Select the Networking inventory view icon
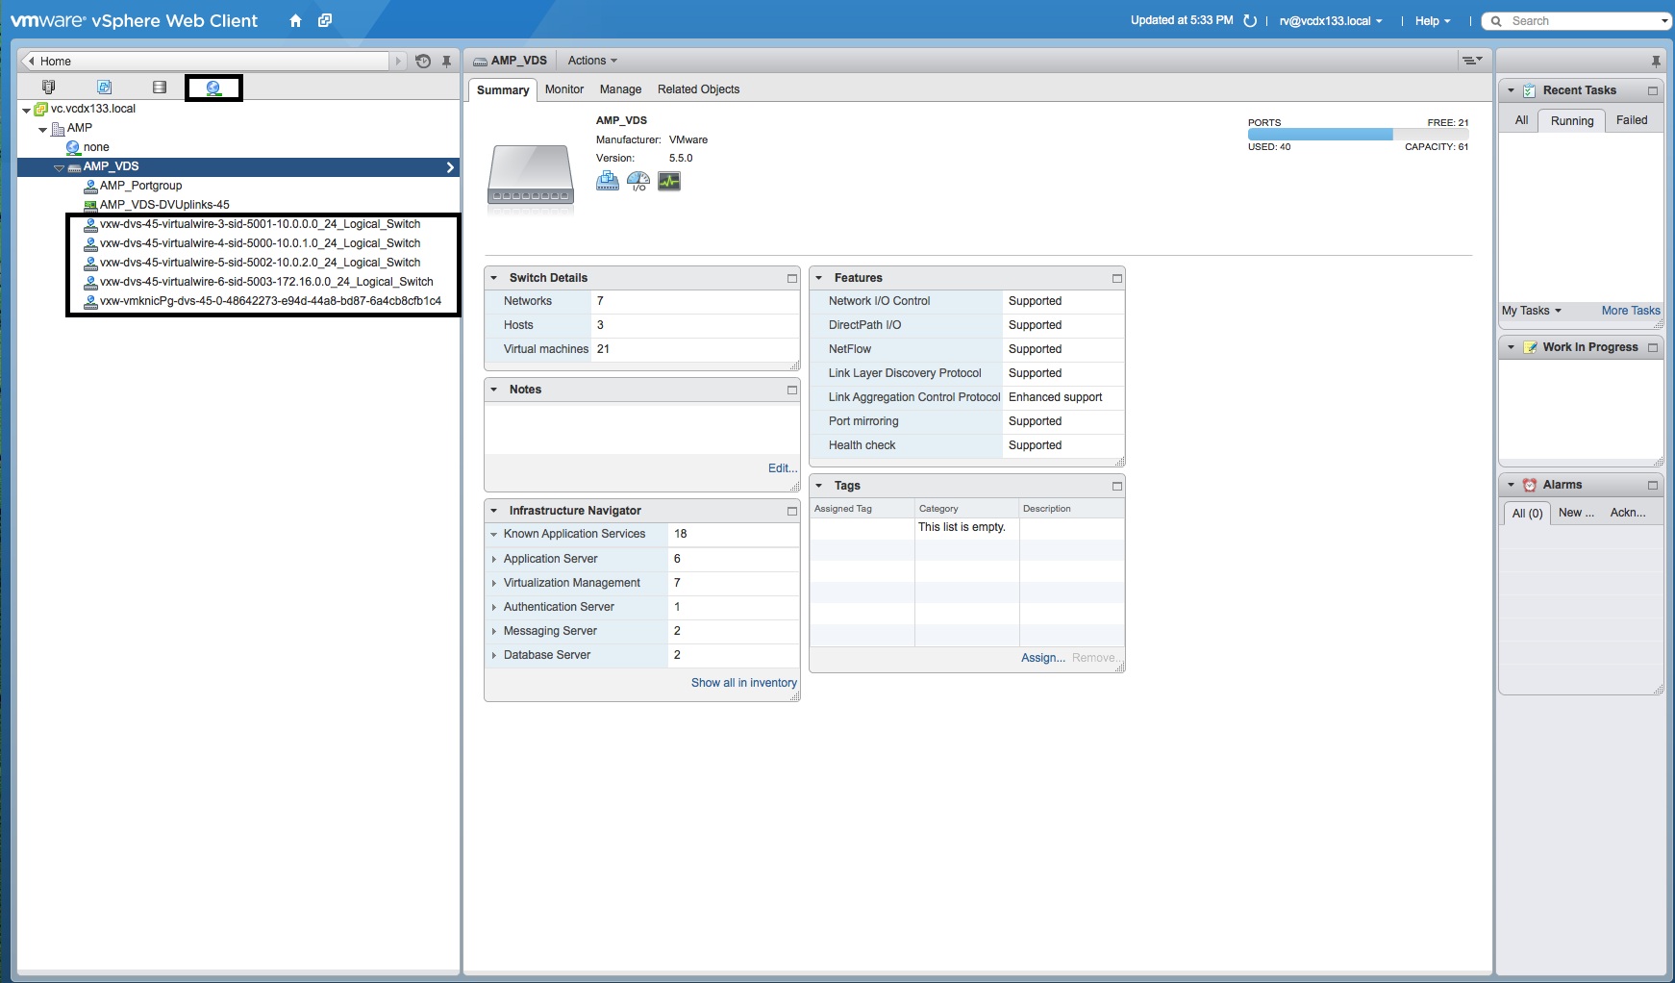 [x=213, y=88]
